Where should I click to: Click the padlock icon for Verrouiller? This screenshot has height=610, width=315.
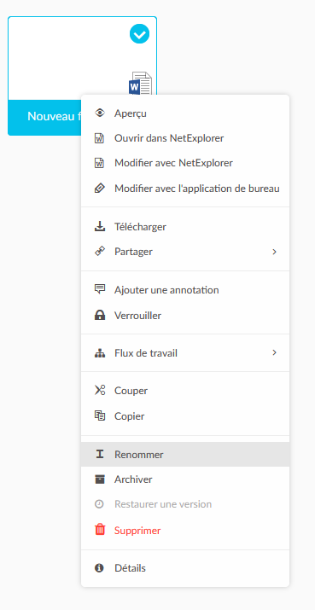100,315
